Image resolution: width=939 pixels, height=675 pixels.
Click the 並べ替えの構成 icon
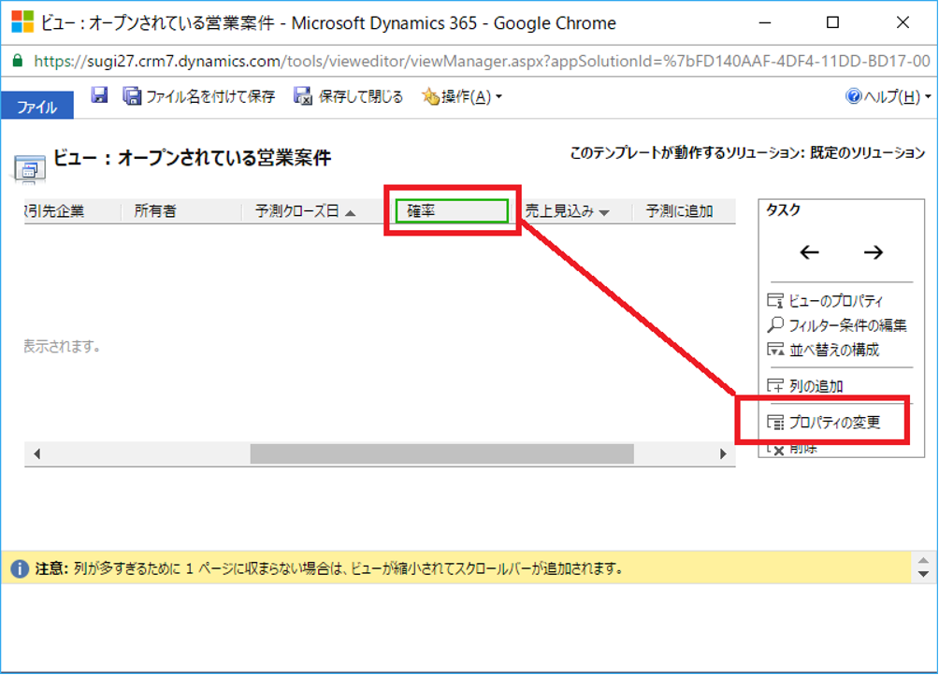point(775,350)
